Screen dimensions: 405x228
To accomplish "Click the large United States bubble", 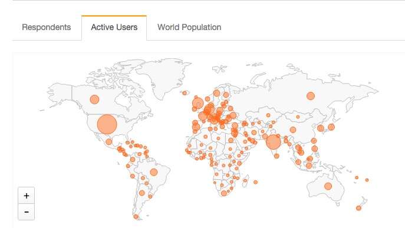I will tap(107, 124).
